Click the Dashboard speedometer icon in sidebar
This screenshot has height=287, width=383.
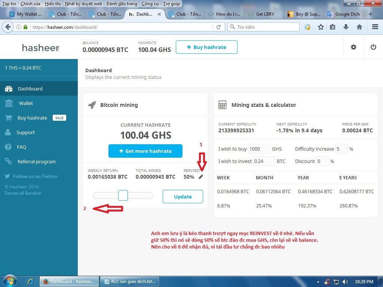point(9,89)
